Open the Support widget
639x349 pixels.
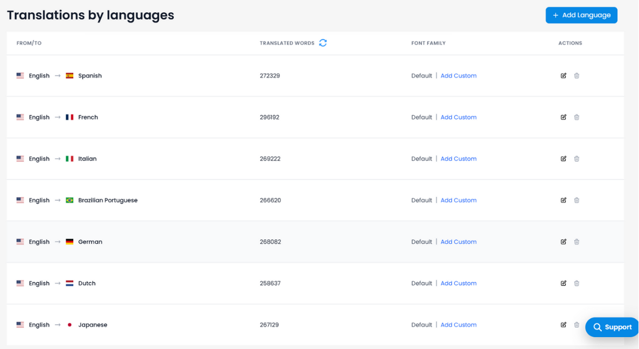pyautogui.click(x=612, y=327)
